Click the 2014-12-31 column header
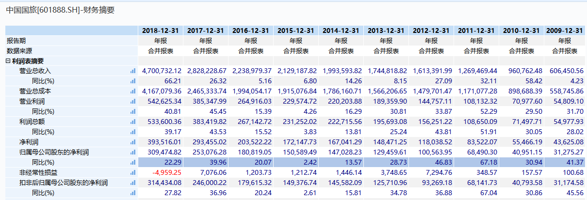The height and width of the screenshot is (200, 587). click(x=341, y=31)
